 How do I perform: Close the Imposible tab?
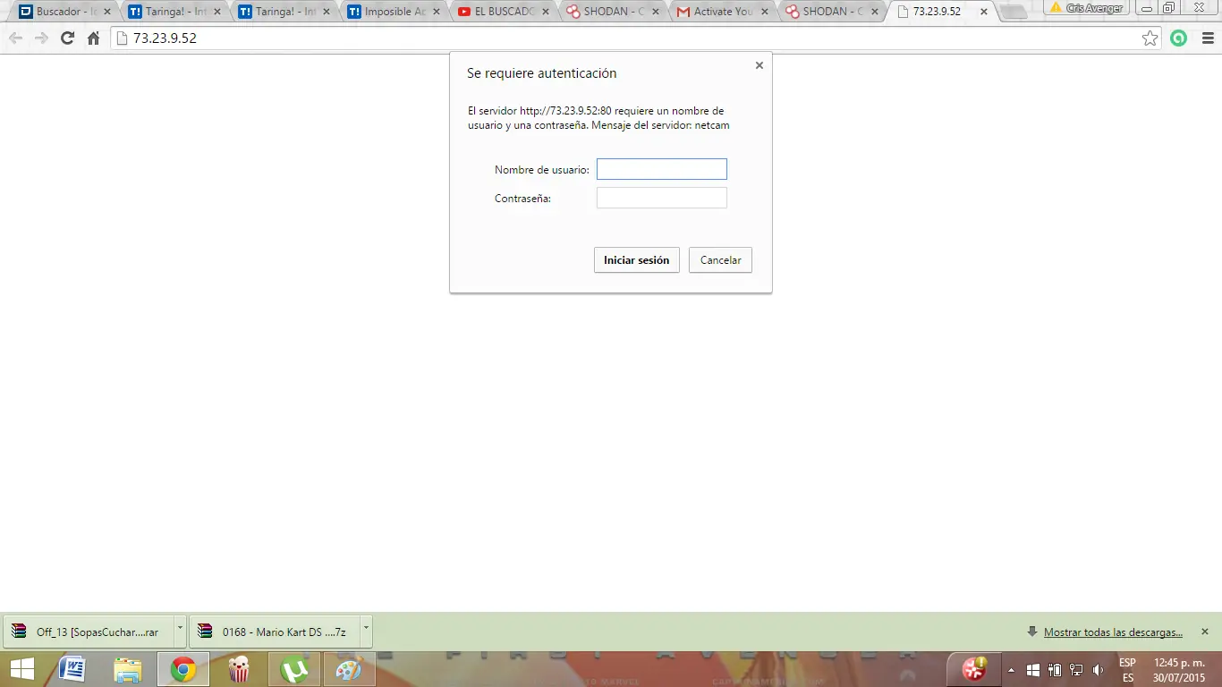437,12
